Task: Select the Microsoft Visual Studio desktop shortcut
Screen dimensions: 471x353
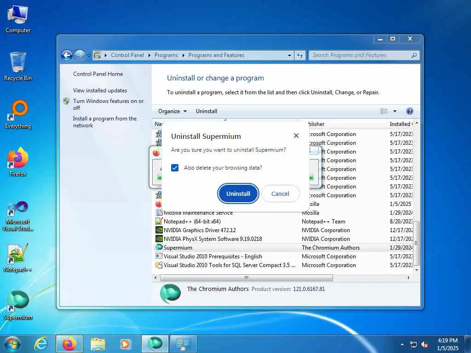Action: [18, 216]
